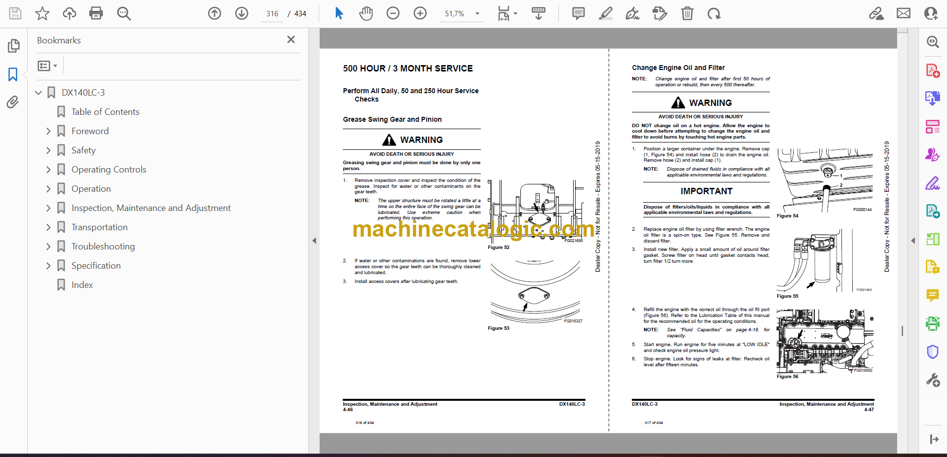Expand the Operation bookmark
947x457 pixels.
point(48,189)
